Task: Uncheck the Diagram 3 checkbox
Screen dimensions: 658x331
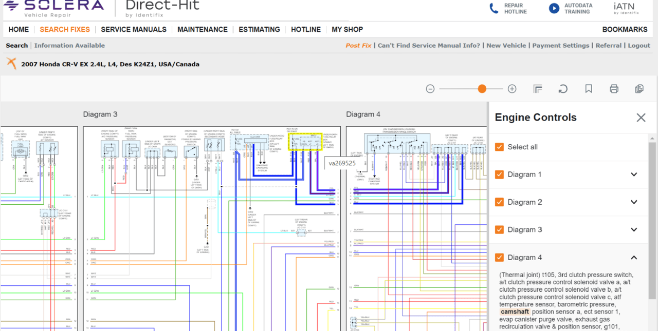Action: tap(499, 229)
